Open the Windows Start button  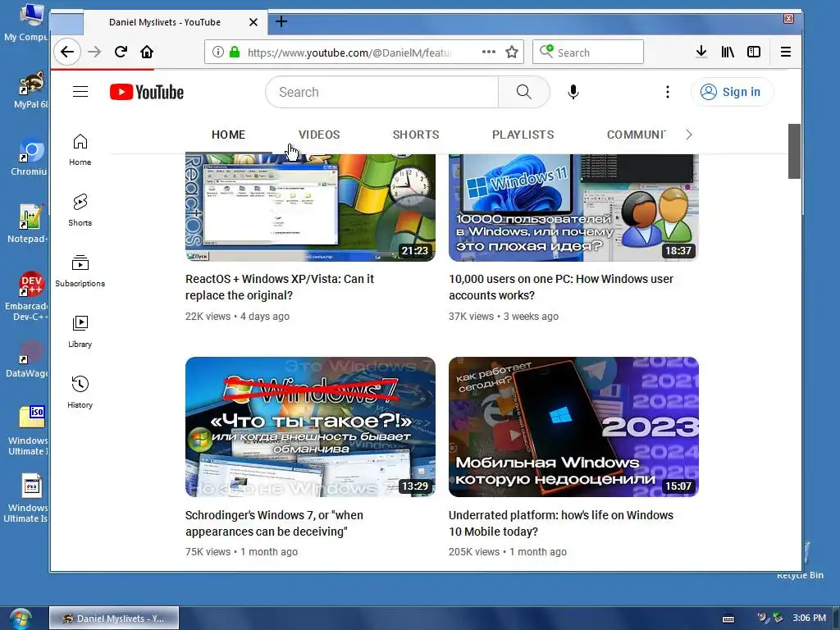(x=21, y=619)
